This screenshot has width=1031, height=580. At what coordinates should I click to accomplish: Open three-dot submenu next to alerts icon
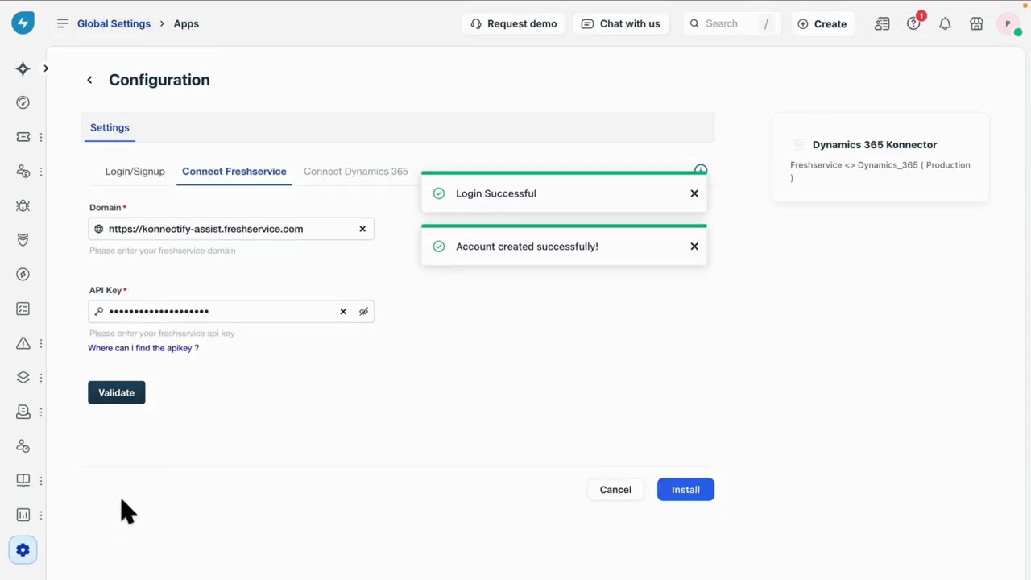(x=40, y=343)
